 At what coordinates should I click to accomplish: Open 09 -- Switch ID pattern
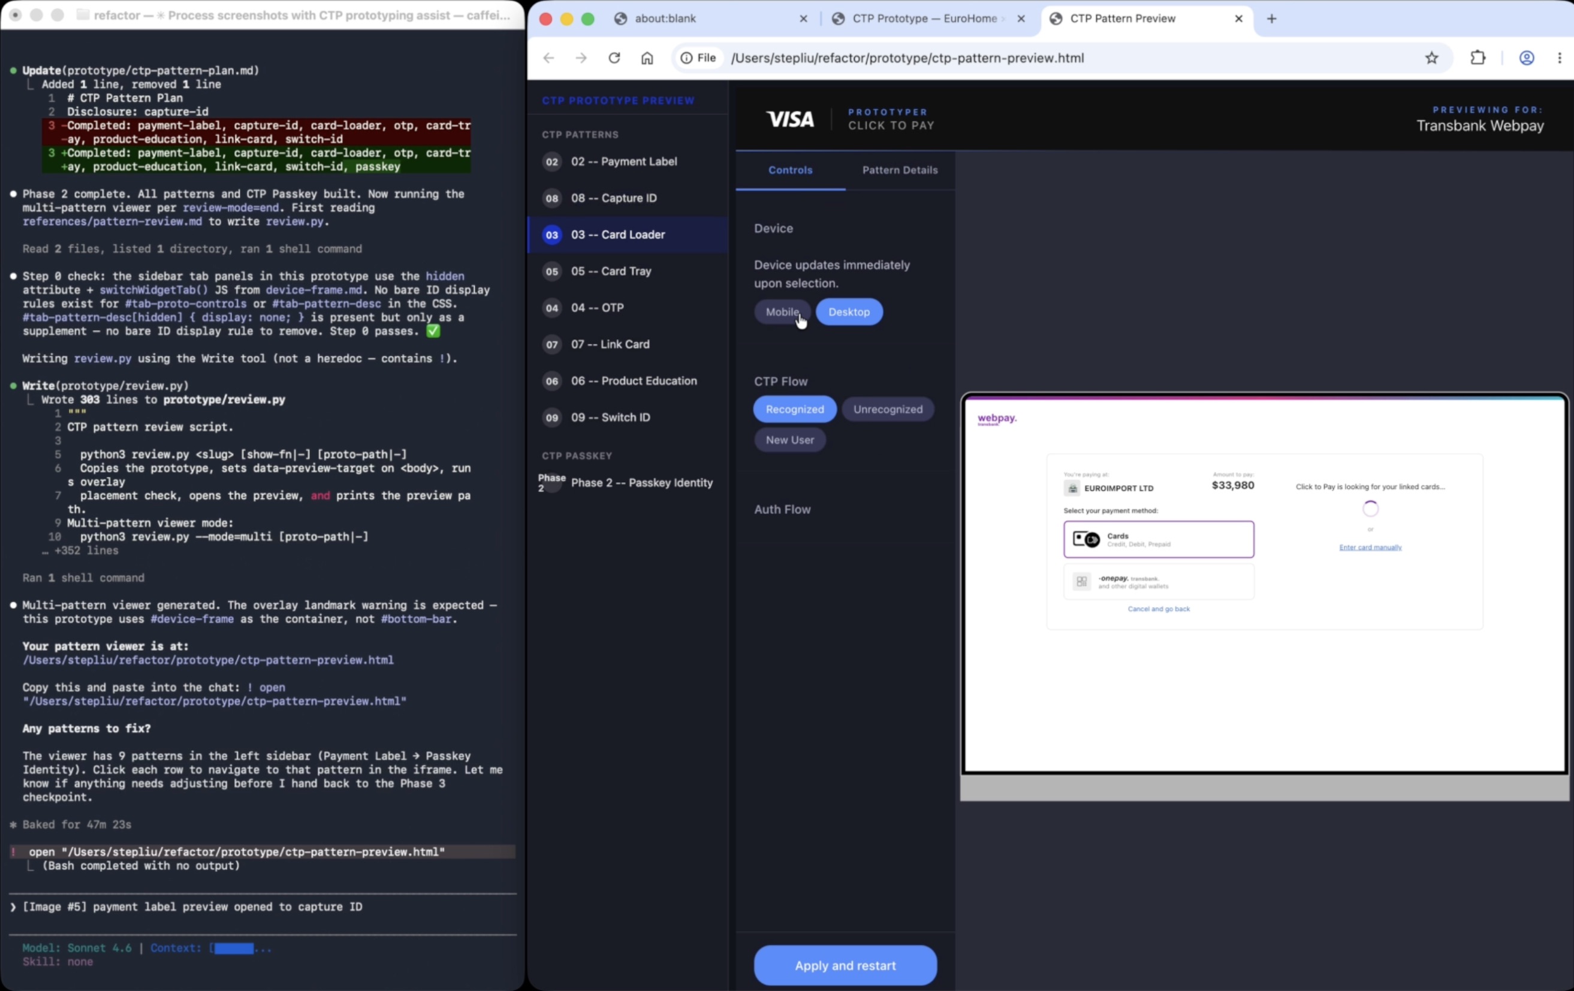tap(628, 418)
